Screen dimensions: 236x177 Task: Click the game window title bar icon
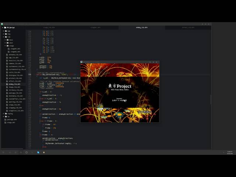click(x=81, y=62)
